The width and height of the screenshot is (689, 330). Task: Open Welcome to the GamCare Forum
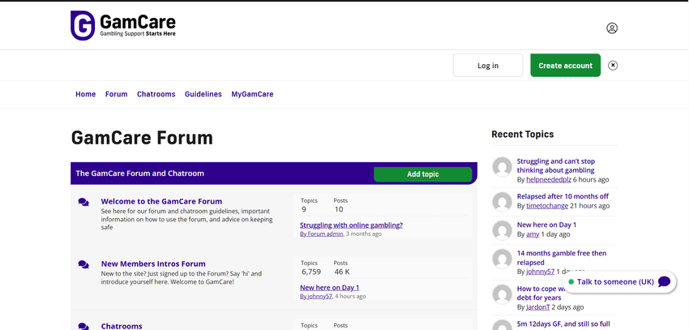[x=161, y=201]
